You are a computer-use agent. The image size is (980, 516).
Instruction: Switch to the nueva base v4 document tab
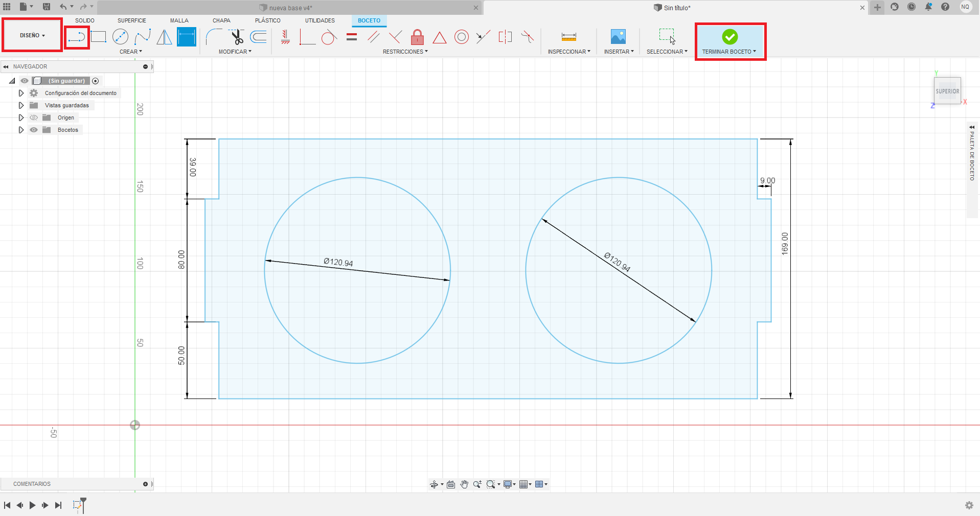[290, 8]
